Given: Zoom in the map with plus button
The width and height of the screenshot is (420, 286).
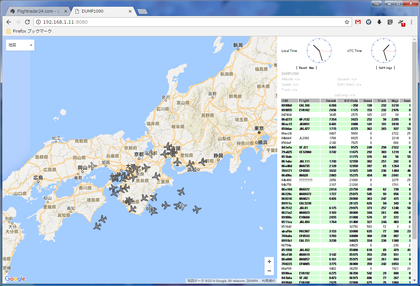Looking at the screenshot, I should [x=269, y=262].
